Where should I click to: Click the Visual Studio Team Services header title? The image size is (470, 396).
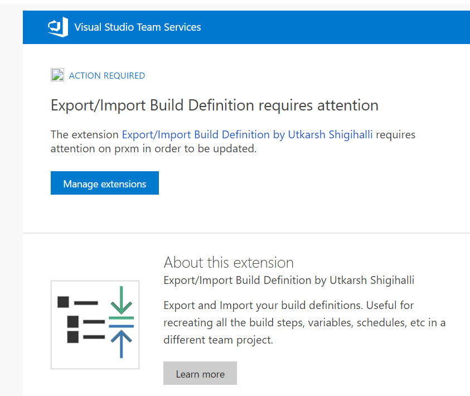pos(138,27)
